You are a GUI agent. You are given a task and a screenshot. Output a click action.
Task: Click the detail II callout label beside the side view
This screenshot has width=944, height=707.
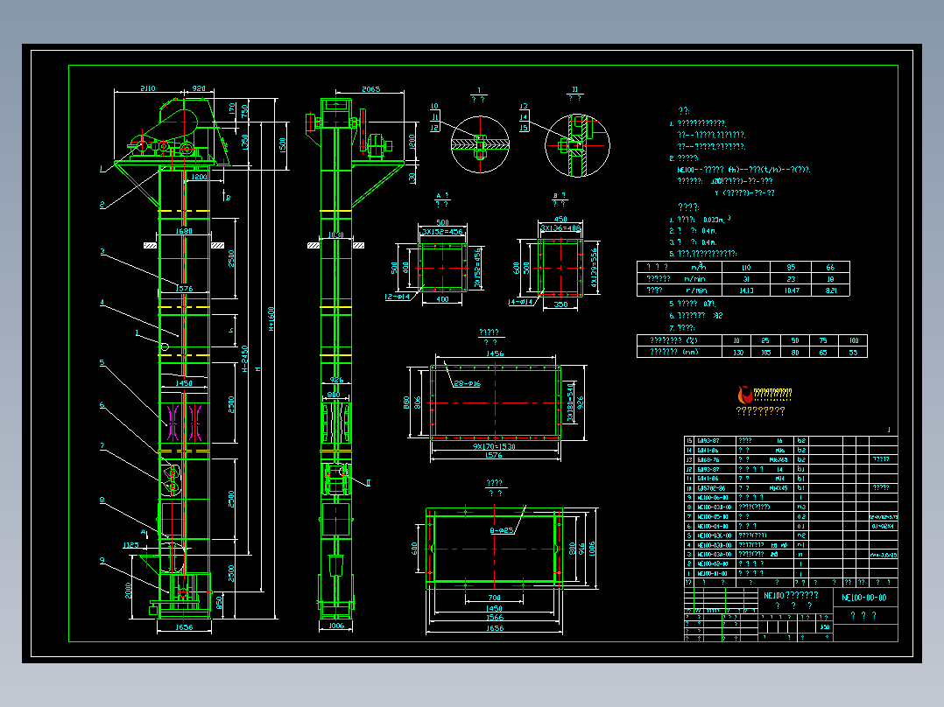click(x=368, y=483)
